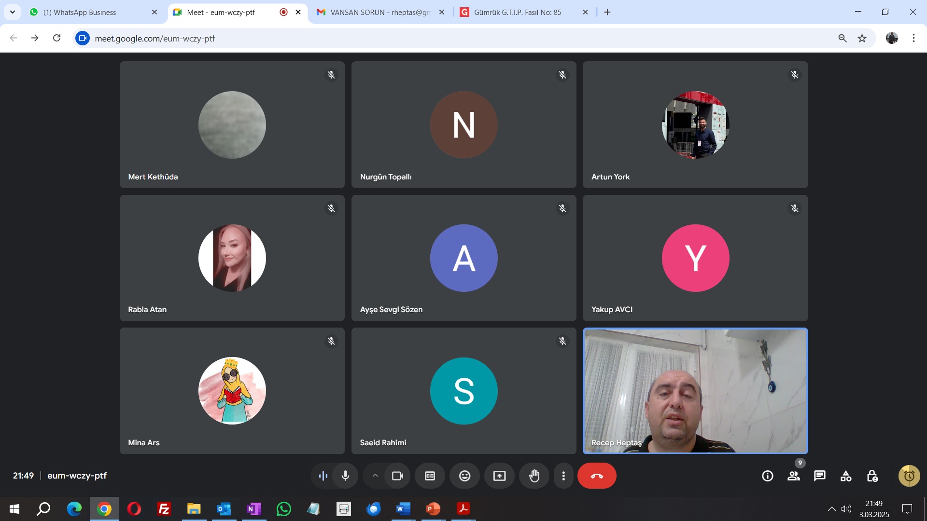Open PowerPoint from the taskbar

click(x=433, y=509)
